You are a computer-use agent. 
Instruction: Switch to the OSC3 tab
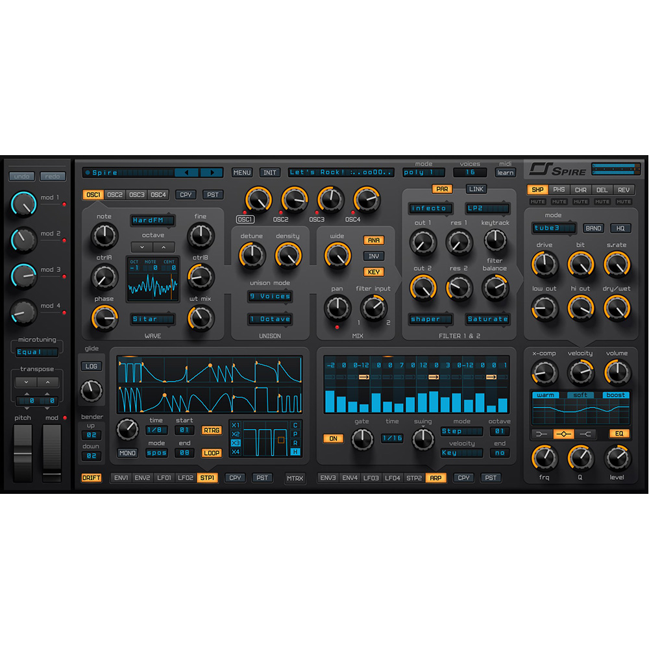(136, 195)
